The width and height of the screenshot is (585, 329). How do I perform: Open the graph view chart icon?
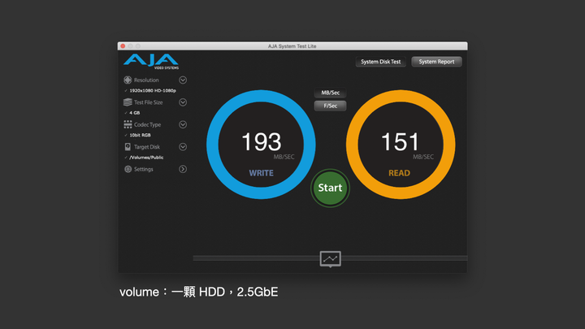330,258
